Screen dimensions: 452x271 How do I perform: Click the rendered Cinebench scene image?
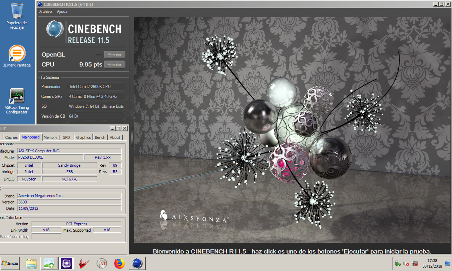coord(292,130)
